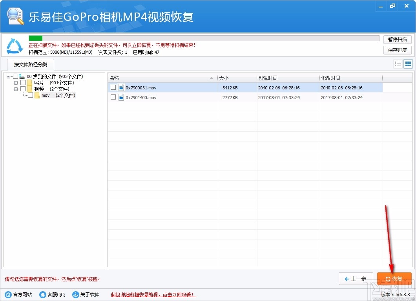Click 扫描范围 5088(MB)/115591(MB) status text
The height and width of the screenshot is (301, 416).
tap(60, 52)
